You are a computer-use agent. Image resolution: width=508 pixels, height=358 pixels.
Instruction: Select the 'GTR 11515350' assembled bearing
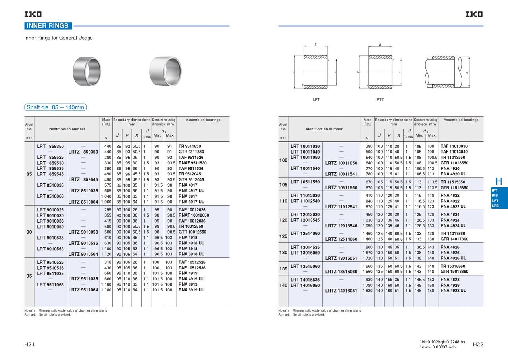(454, 187)
